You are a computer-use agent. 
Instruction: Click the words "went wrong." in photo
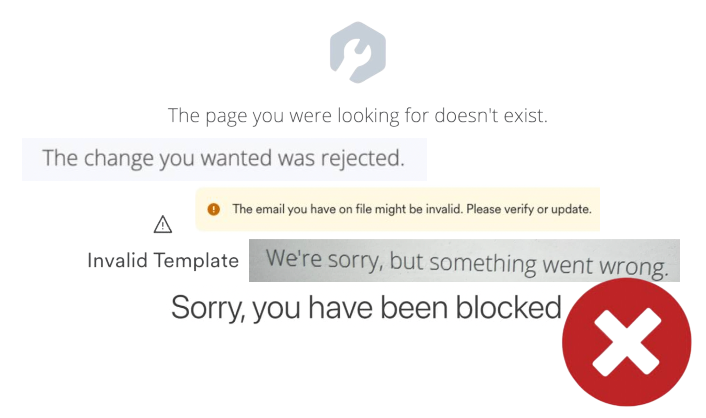click(x=605, y=266)
